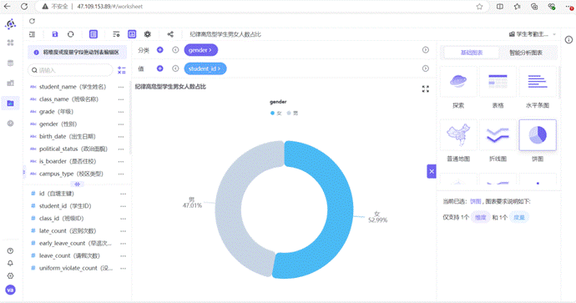Click the user avatar in sidebar
The image size is (576, 303).
10,290
